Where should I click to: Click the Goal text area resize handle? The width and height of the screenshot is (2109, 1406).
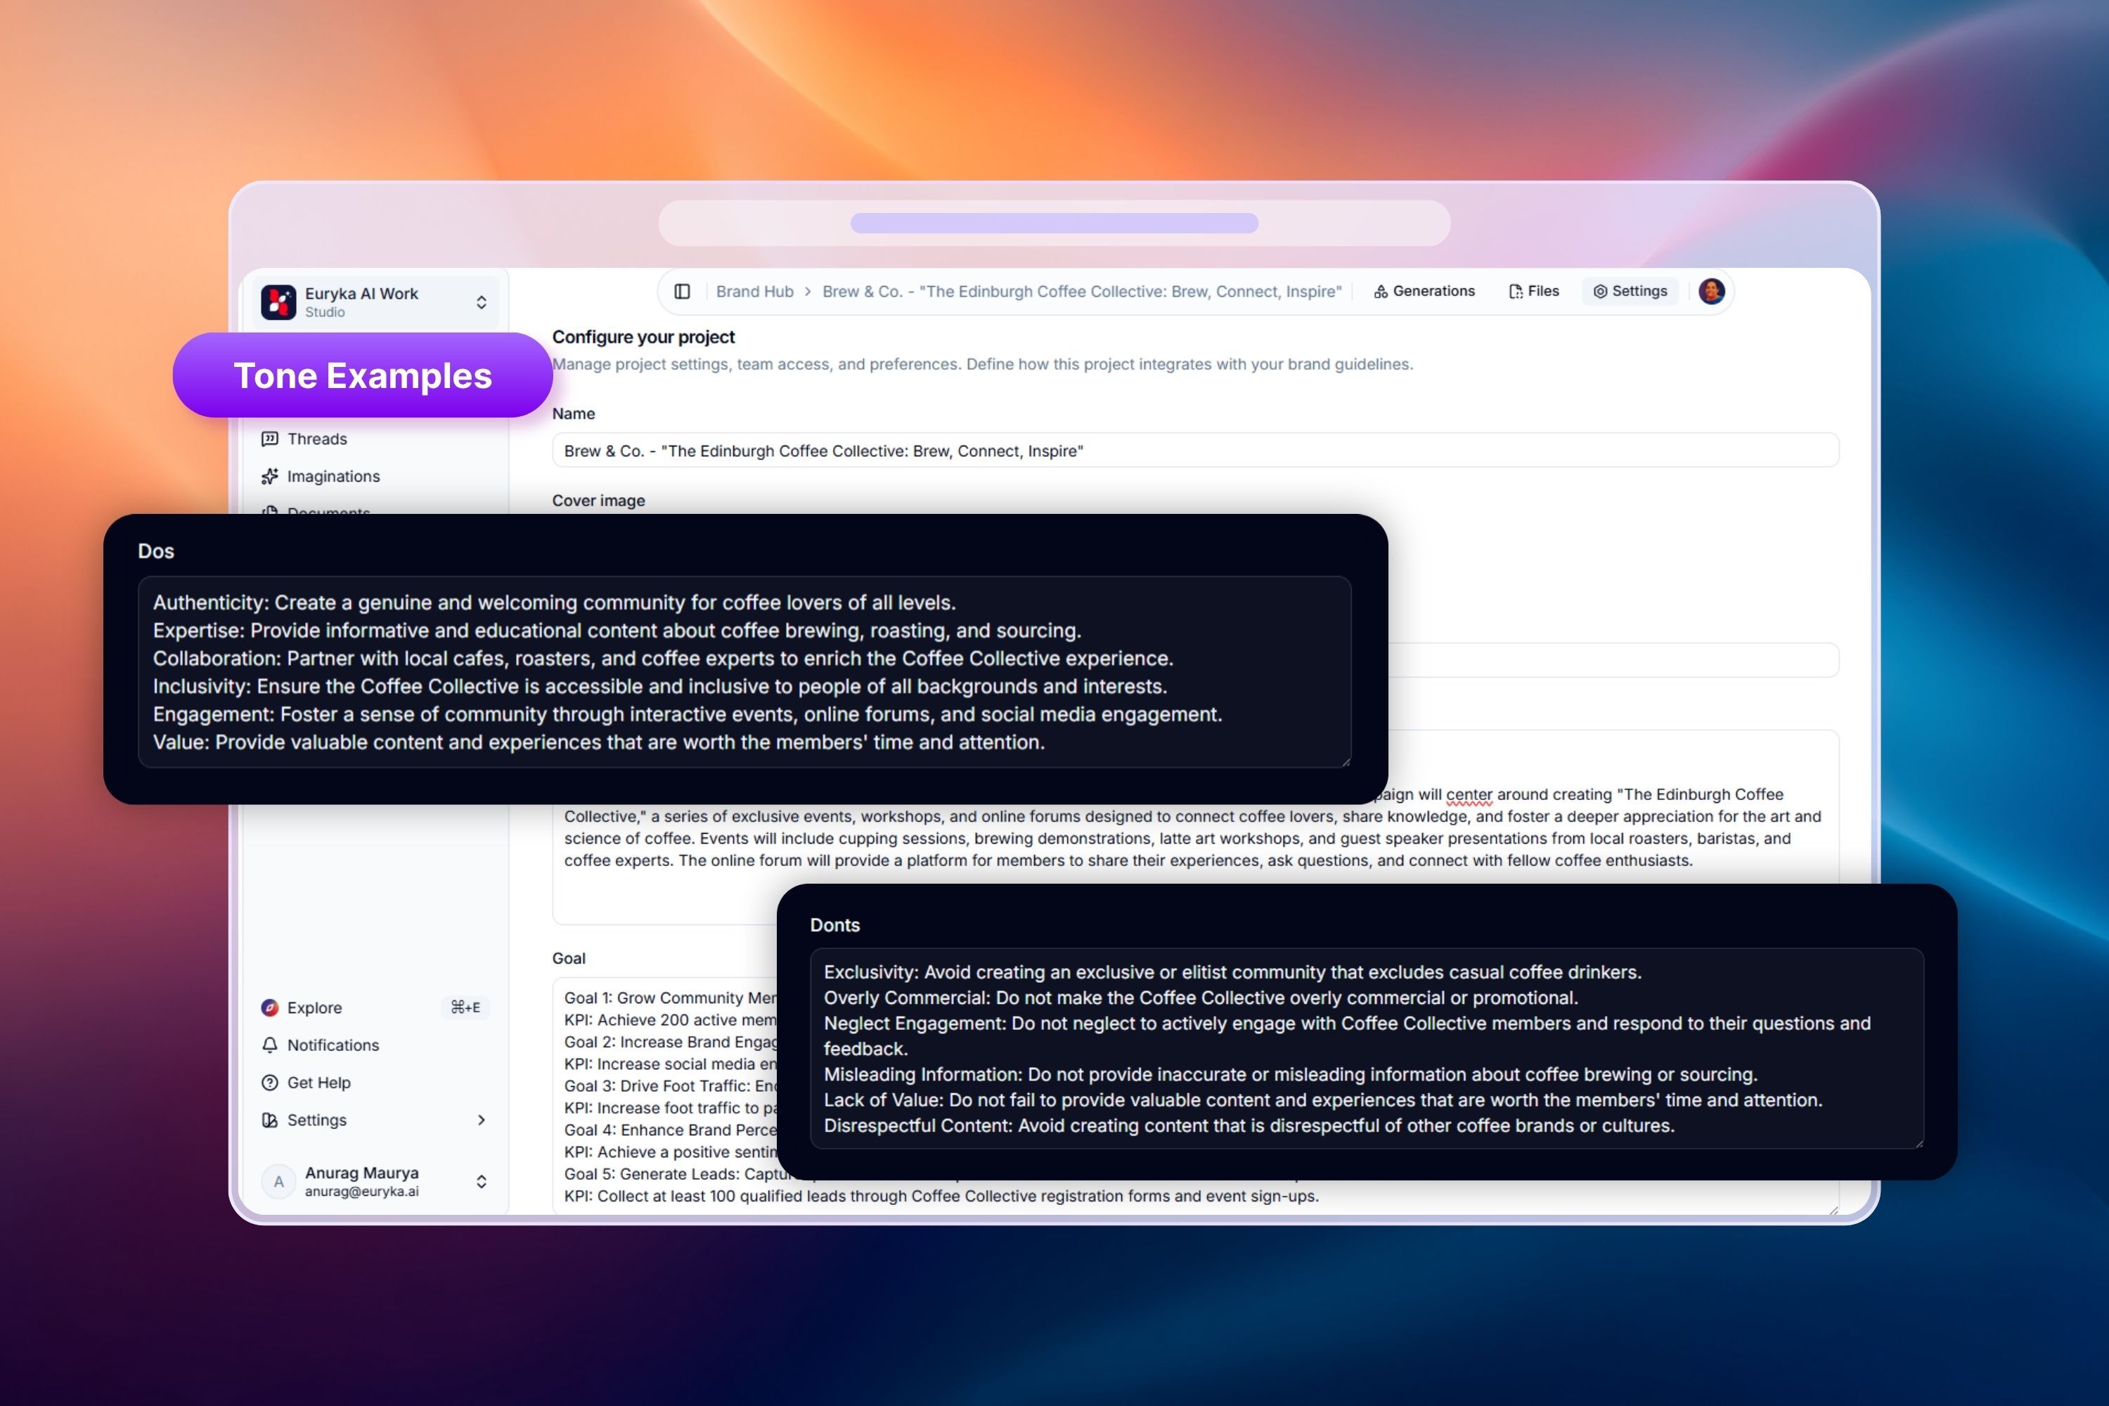pyautogui.click(x=1833, y=1210)
